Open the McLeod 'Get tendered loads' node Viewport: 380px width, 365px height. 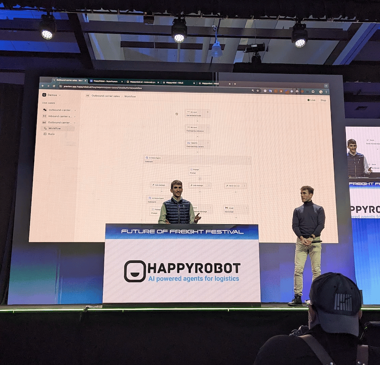pyautogui.click(x=197, y=113)
